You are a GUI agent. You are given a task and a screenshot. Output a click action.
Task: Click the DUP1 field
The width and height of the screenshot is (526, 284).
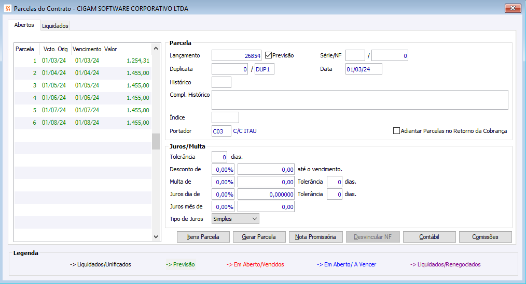pos(265,69)
